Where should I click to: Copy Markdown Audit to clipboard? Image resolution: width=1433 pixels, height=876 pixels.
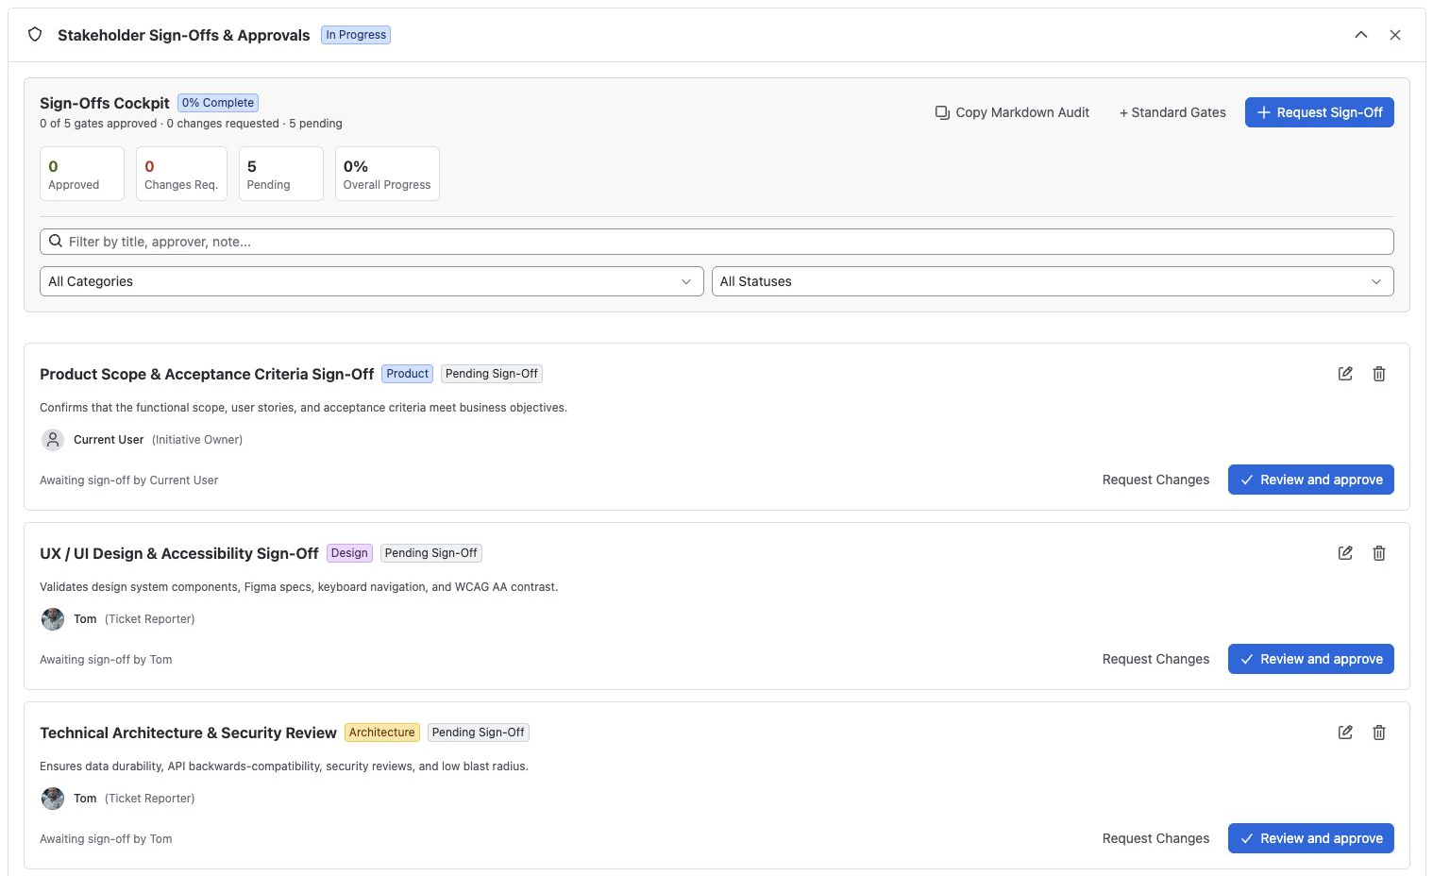(1012, 112)
